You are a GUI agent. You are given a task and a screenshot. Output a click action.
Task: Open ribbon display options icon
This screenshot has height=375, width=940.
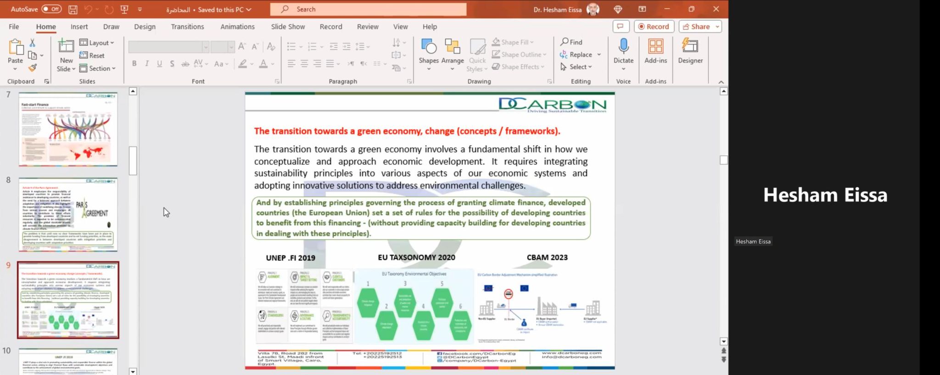point(642,9)
